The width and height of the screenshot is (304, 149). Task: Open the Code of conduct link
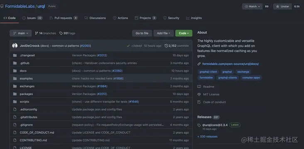pos(211,102)
